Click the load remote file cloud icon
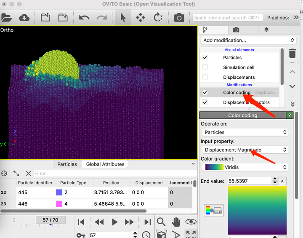 point(24,18)
